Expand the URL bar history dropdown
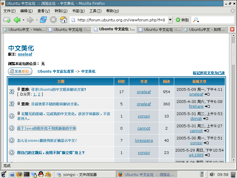Viewport: 237px width, 178px height. [x=170, y=20]
